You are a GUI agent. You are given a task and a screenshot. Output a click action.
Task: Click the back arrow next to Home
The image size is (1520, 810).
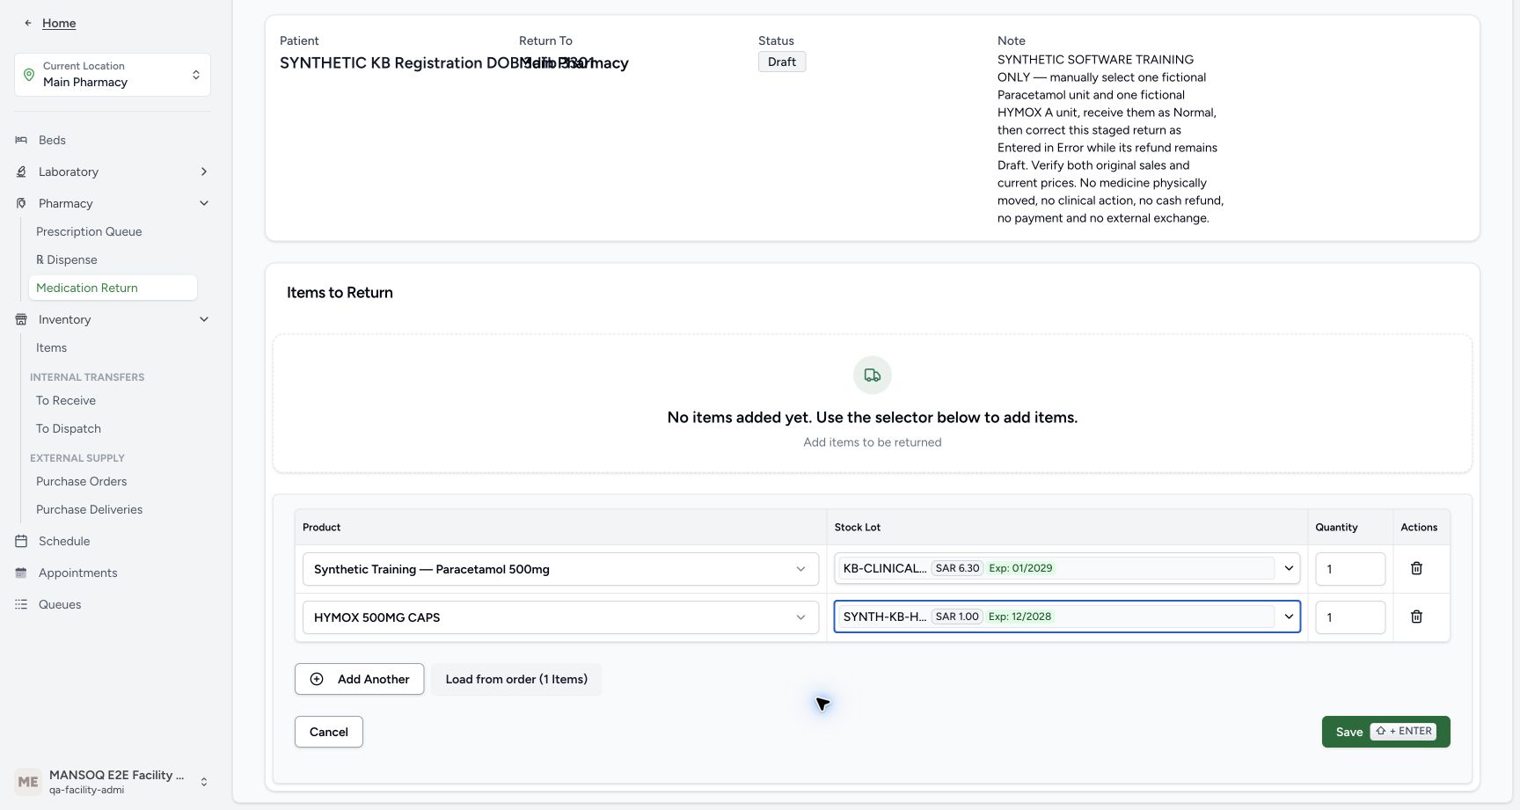[x=28, y=23]
